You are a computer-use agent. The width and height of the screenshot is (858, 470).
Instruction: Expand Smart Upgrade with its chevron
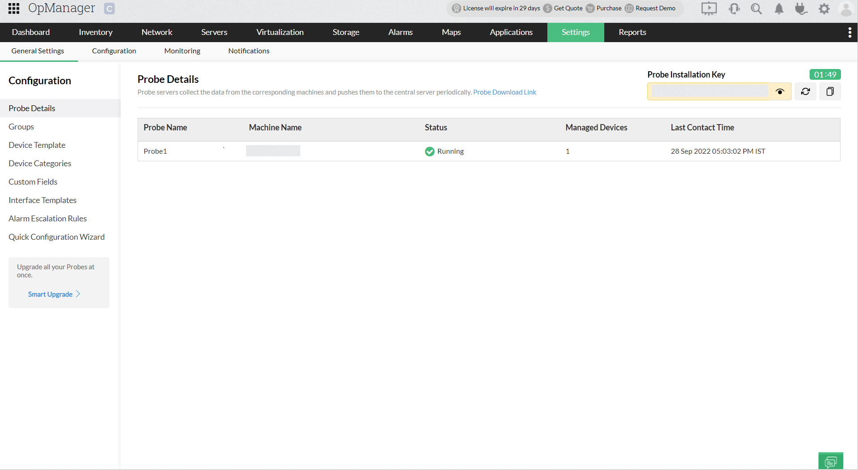point(79,294)
